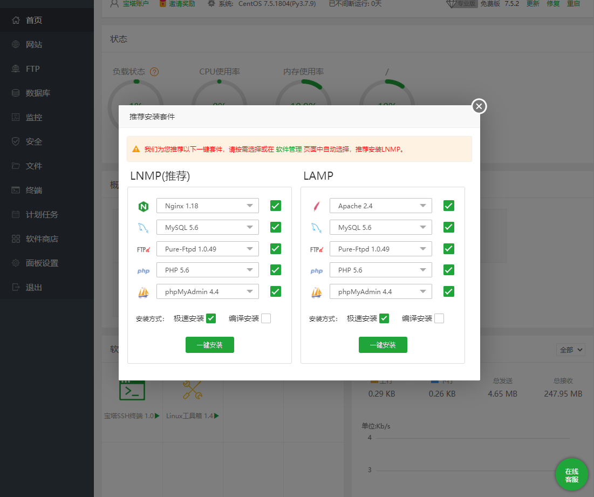Click the 退出 logout icon in sidebar
594x497 pixels.
[16, 287]
